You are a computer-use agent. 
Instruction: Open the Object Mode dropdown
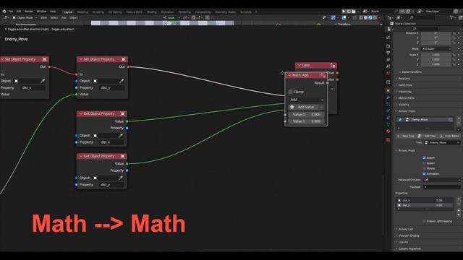click(25, 17)
